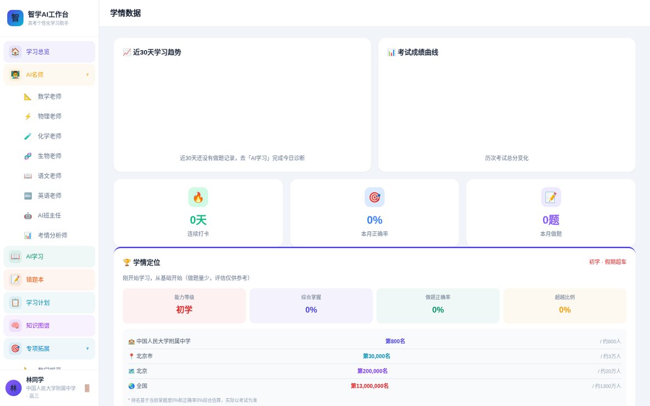Open the 学习计划 menu item
The image size is (650, 406).
tap(50, 302)
